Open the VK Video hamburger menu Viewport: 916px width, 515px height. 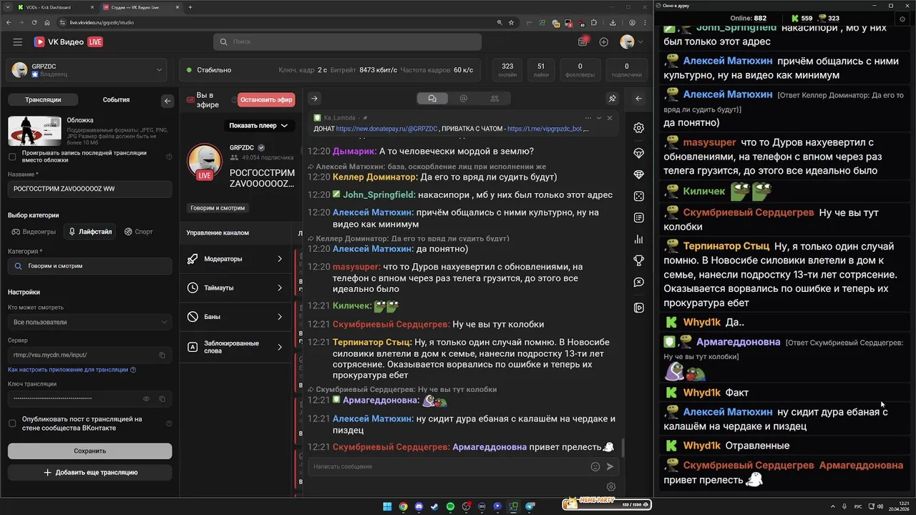click(17, 42)
